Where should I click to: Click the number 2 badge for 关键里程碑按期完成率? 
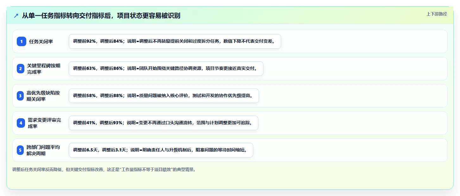point(21,69)
